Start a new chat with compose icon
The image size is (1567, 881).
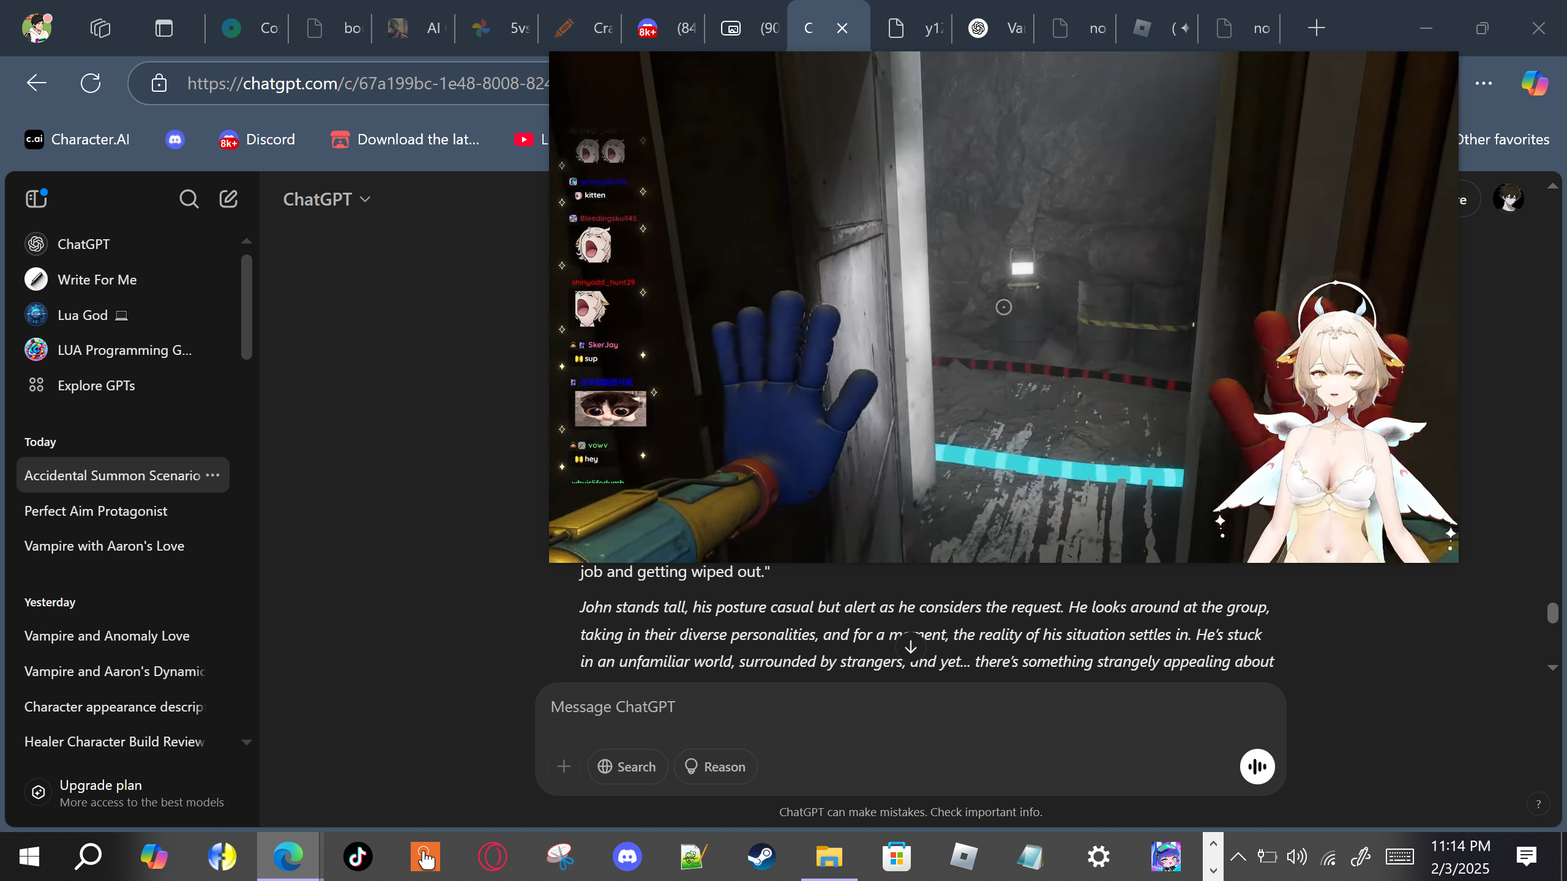click(x=228, y=199)
